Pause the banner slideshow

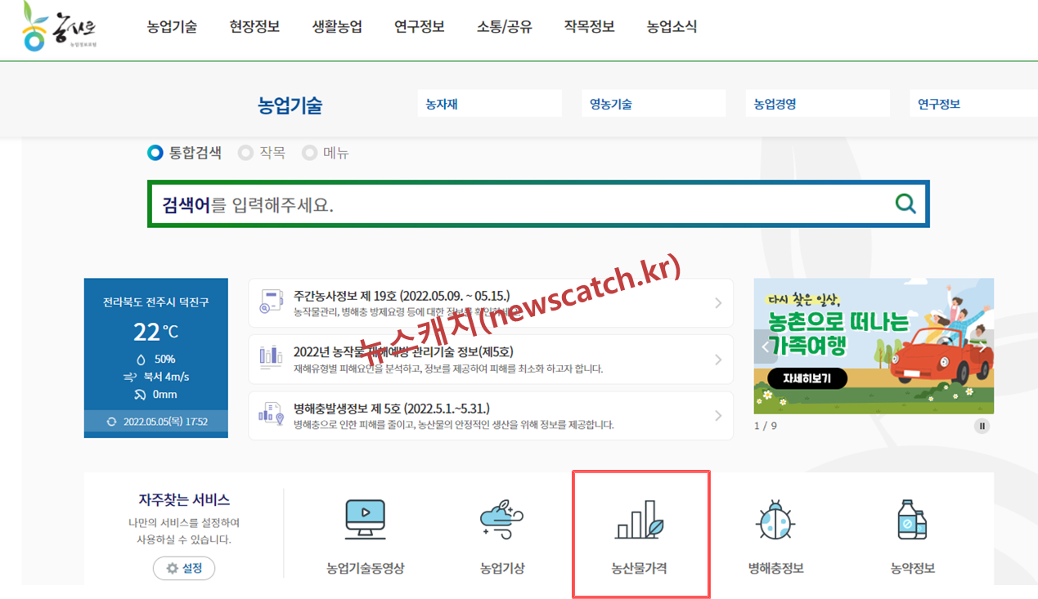click(x=982, y=426)
